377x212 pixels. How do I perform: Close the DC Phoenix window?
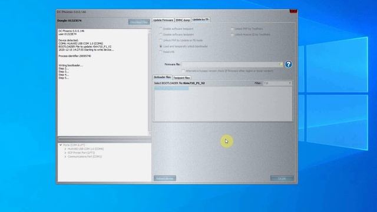click(x=293, y=11)
